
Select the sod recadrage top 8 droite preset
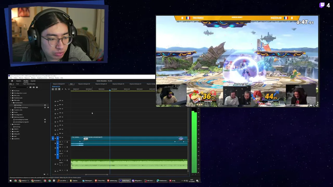[21, 119]
